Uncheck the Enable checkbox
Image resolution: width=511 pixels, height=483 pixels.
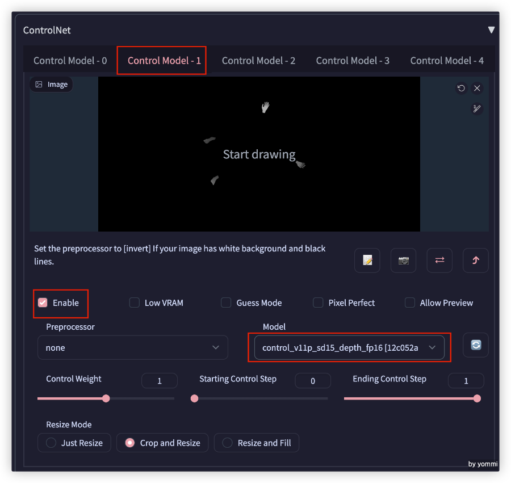pyautogui.click(x=43, y=303)
